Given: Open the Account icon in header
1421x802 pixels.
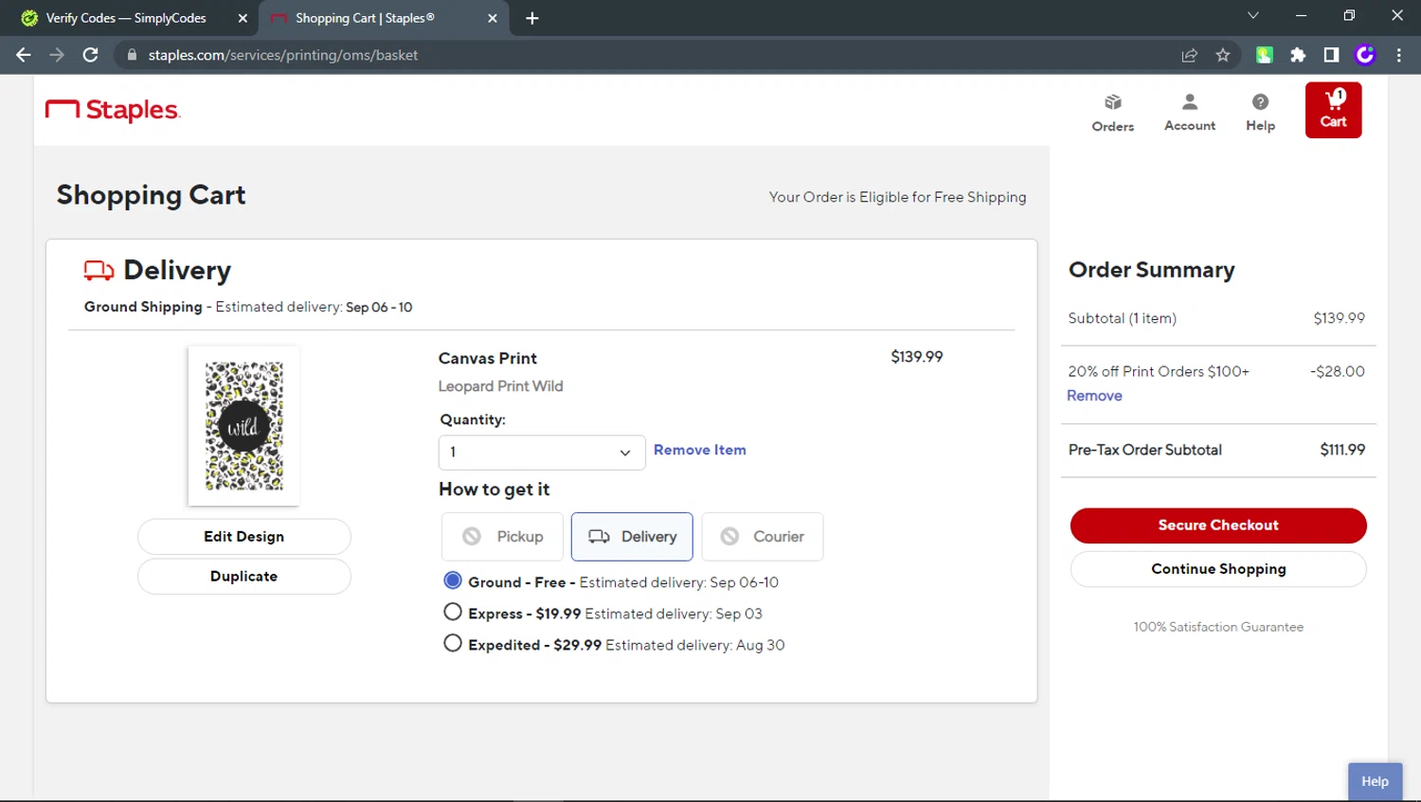Looking at the screenshot, I should click(x=1190, y=112).
